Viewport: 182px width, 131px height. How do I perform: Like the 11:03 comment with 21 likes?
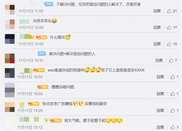point(169,11)
